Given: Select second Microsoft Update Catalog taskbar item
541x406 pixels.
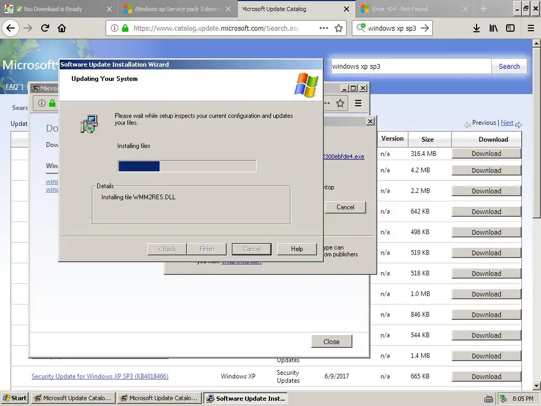Looking at the screenshot, I should (x=159, y=398).
